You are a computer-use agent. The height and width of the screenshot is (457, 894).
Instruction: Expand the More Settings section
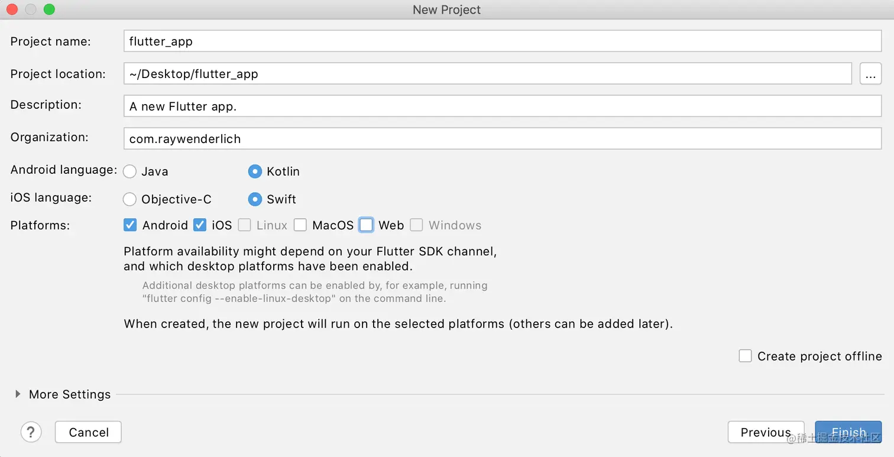[18, 394]
